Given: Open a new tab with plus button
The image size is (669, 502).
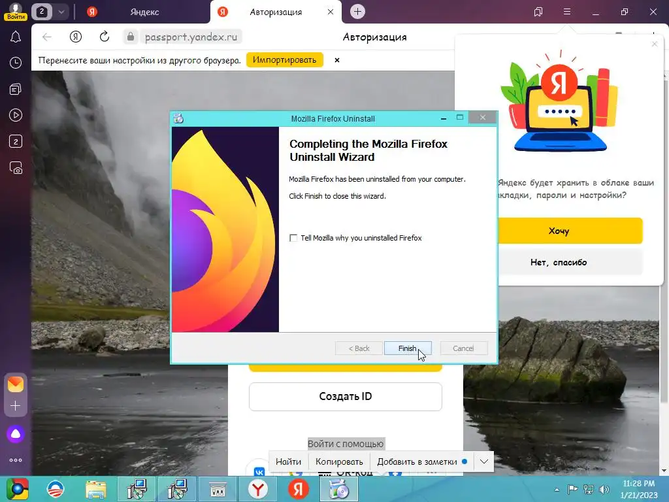Looking at the screenshot, I should point(357,12).
